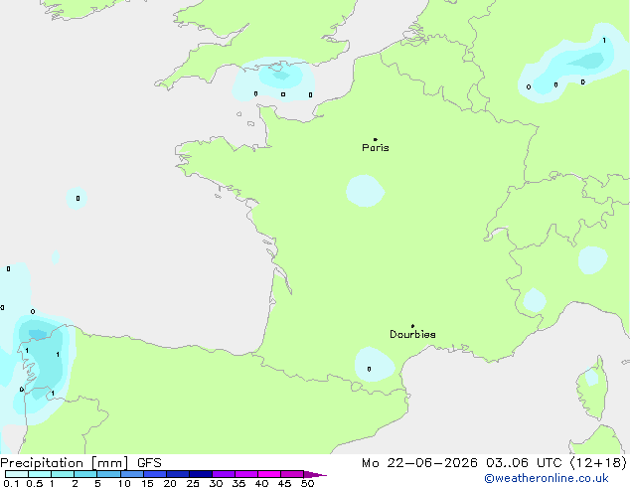The height and width of the screenshot is (487, 630).
Task: Click the legend label '15'
Action: [147, 483]
